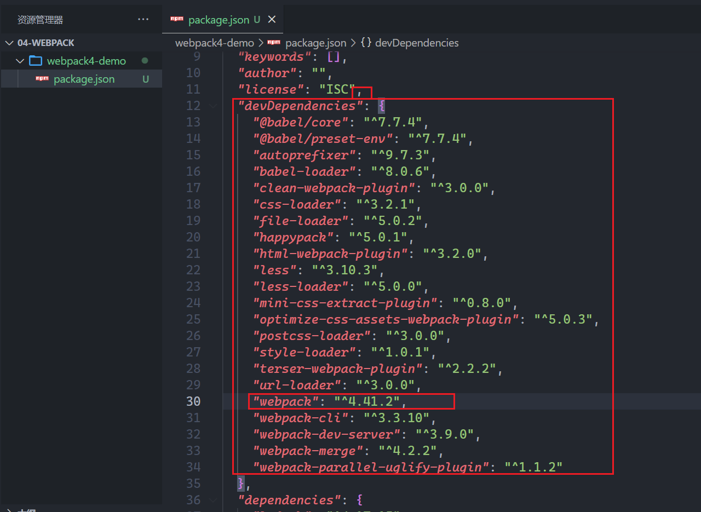Screen dimensions: 701x512
Task: Click the "devDependencies" key
Action: tap(301, 106)
